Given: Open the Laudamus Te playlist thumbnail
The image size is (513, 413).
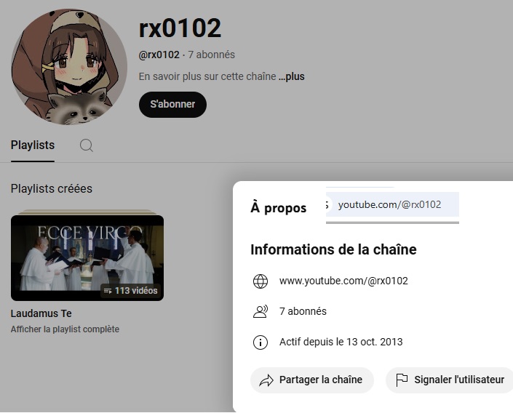Looking at the screenshot, I should pyautogui.click(x=87, y=257).
